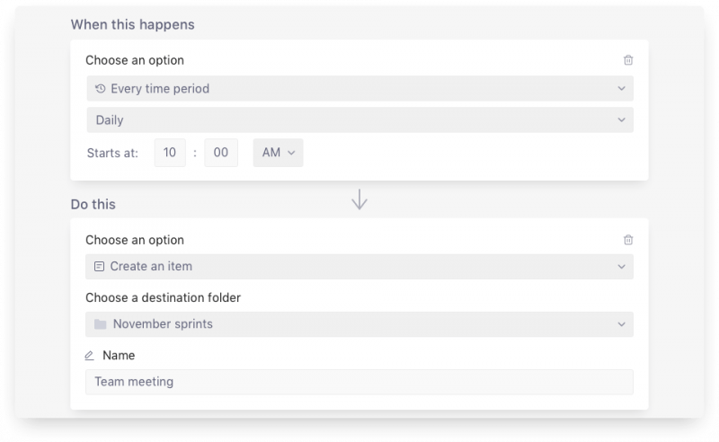
Task: Click the clock icon beside Every time period
Action: (101, 89)
